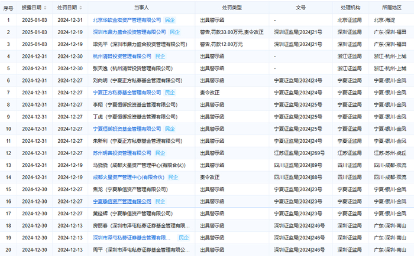This screenshot has width=414, height=256.
Task: Sort by 处罚日期 column arrows
Action: [x=80, y=8]
